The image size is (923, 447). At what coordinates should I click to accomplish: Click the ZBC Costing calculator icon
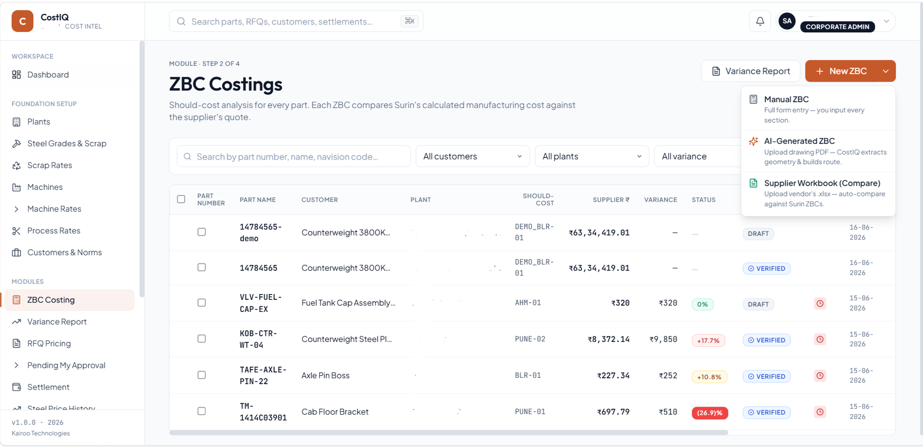(16, 300)
